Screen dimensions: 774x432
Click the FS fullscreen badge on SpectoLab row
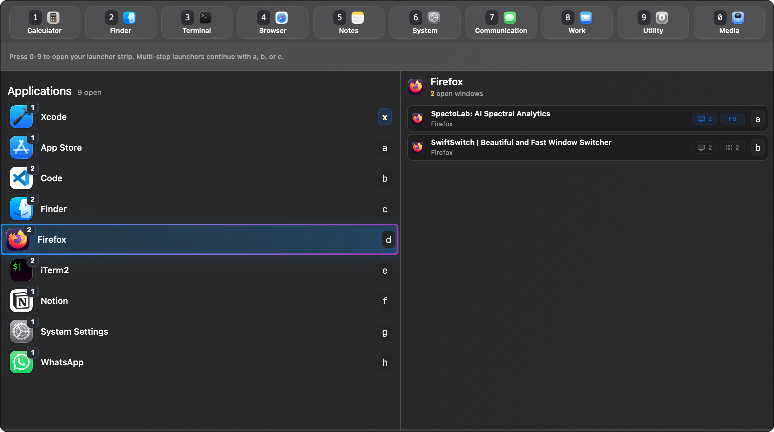click(733, 119)
